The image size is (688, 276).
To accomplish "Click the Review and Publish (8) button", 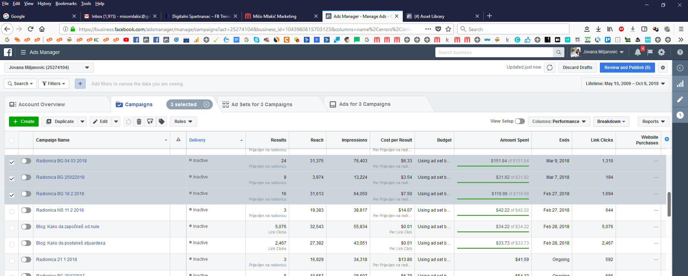I will pyautogui.click(x=627, y=68).
